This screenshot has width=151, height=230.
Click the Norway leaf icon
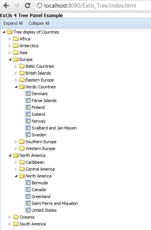pyautogui.click(x=28, y=121)
